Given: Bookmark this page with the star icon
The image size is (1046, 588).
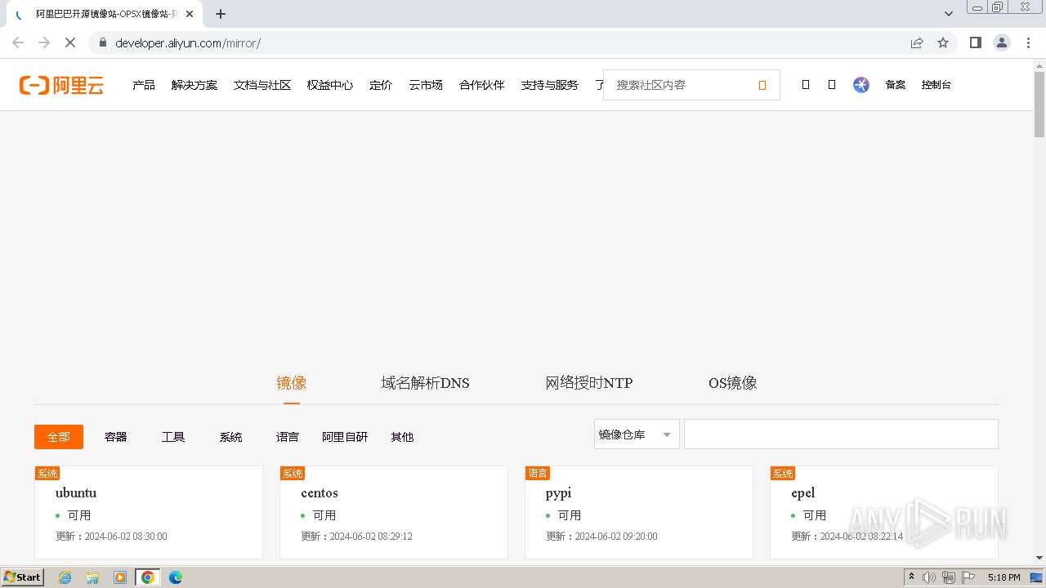Looking at the screenshot, I should tap(943, 42).
